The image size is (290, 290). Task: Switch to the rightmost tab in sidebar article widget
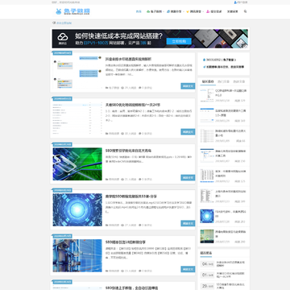tap(238, 81)
